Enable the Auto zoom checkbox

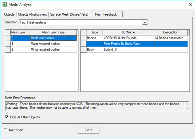[6, 130]
